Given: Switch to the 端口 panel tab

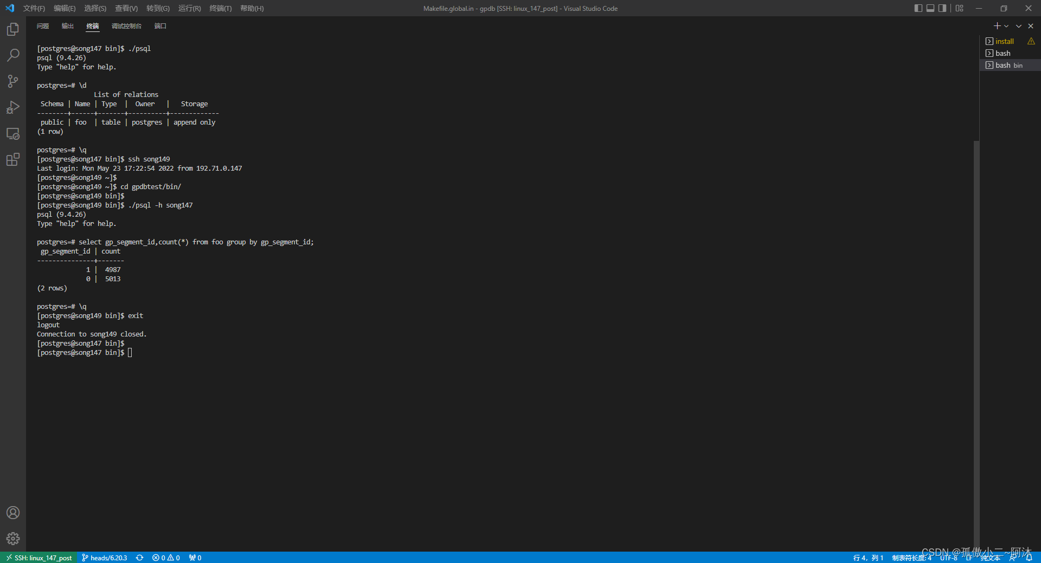Looking at the screenshot, I should click(x=160, y=26).
